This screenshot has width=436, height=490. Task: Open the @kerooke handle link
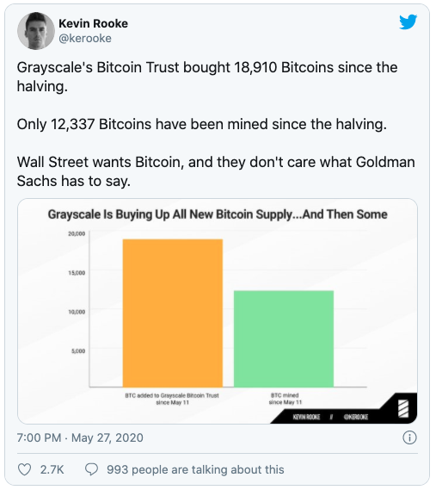[x=85, y=39]
